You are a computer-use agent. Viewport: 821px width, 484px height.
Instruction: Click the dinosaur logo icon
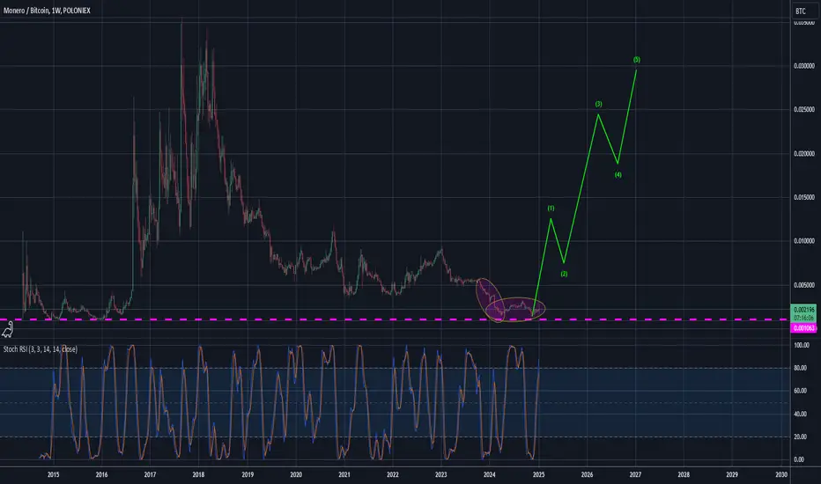(7, 330)
